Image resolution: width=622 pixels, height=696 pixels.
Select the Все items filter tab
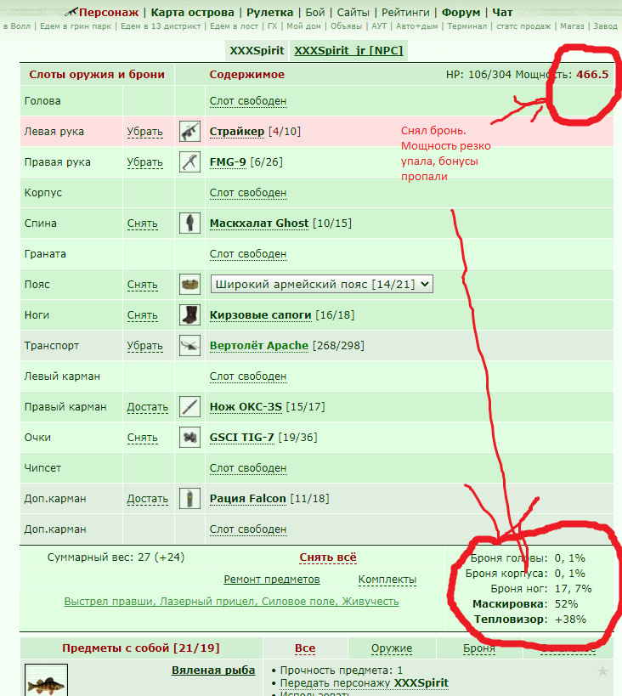(x=305, y=648)
